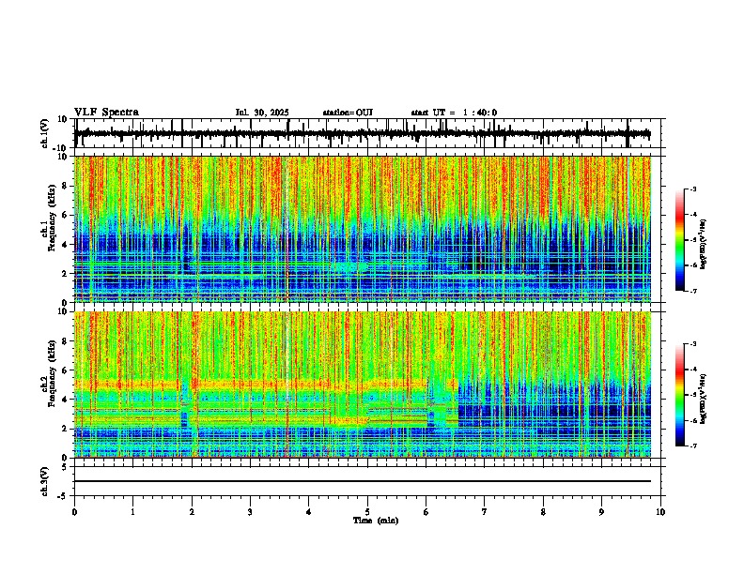Viewport: 744px width, 574px height.
Task: Click the "Time (min)" x-axis label
Action: pyautogui.click(x=376, y=521)
